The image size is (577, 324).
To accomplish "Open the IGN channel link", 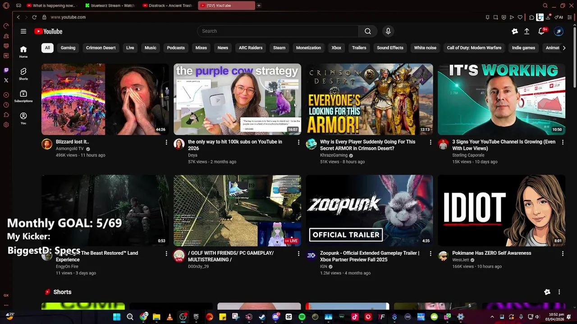I will [323, 266].
